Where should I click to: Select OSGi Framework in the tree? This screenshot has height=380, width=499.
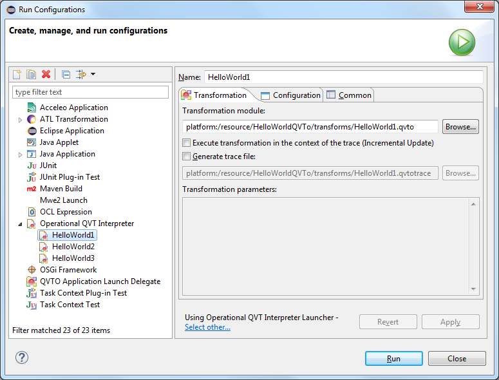coord(68,270)
